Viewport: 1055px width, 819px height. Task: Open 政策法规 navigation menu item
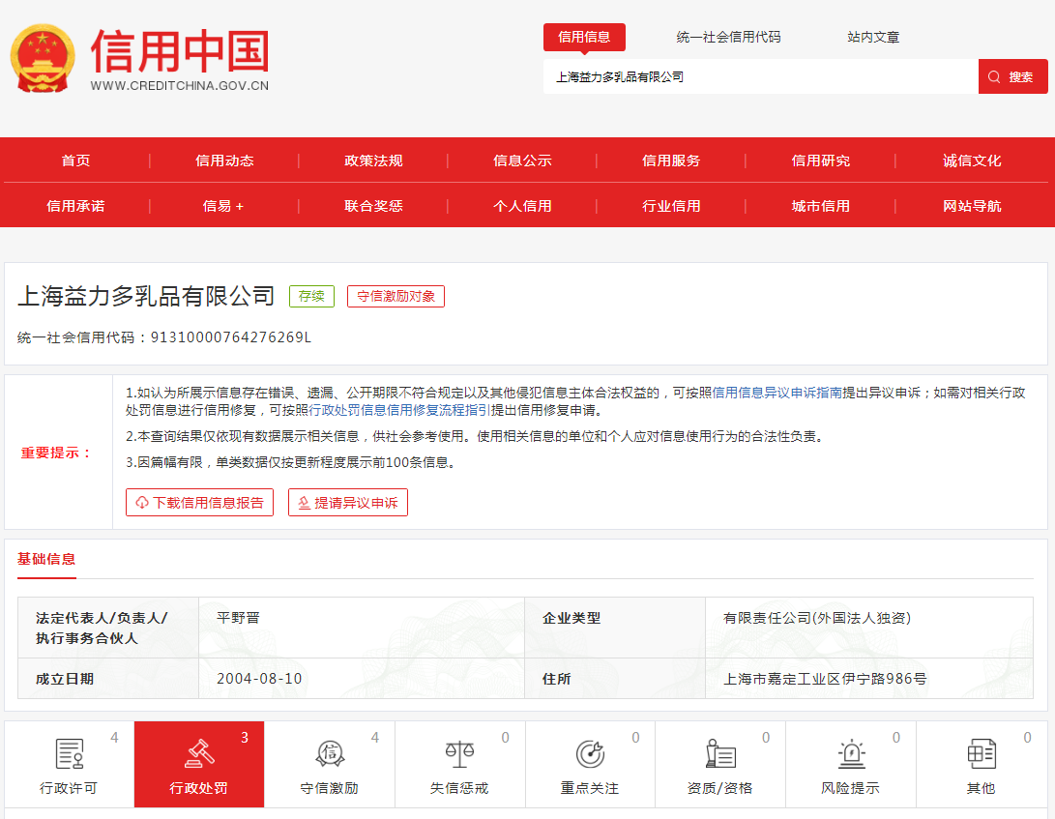(x=373, y=161)
